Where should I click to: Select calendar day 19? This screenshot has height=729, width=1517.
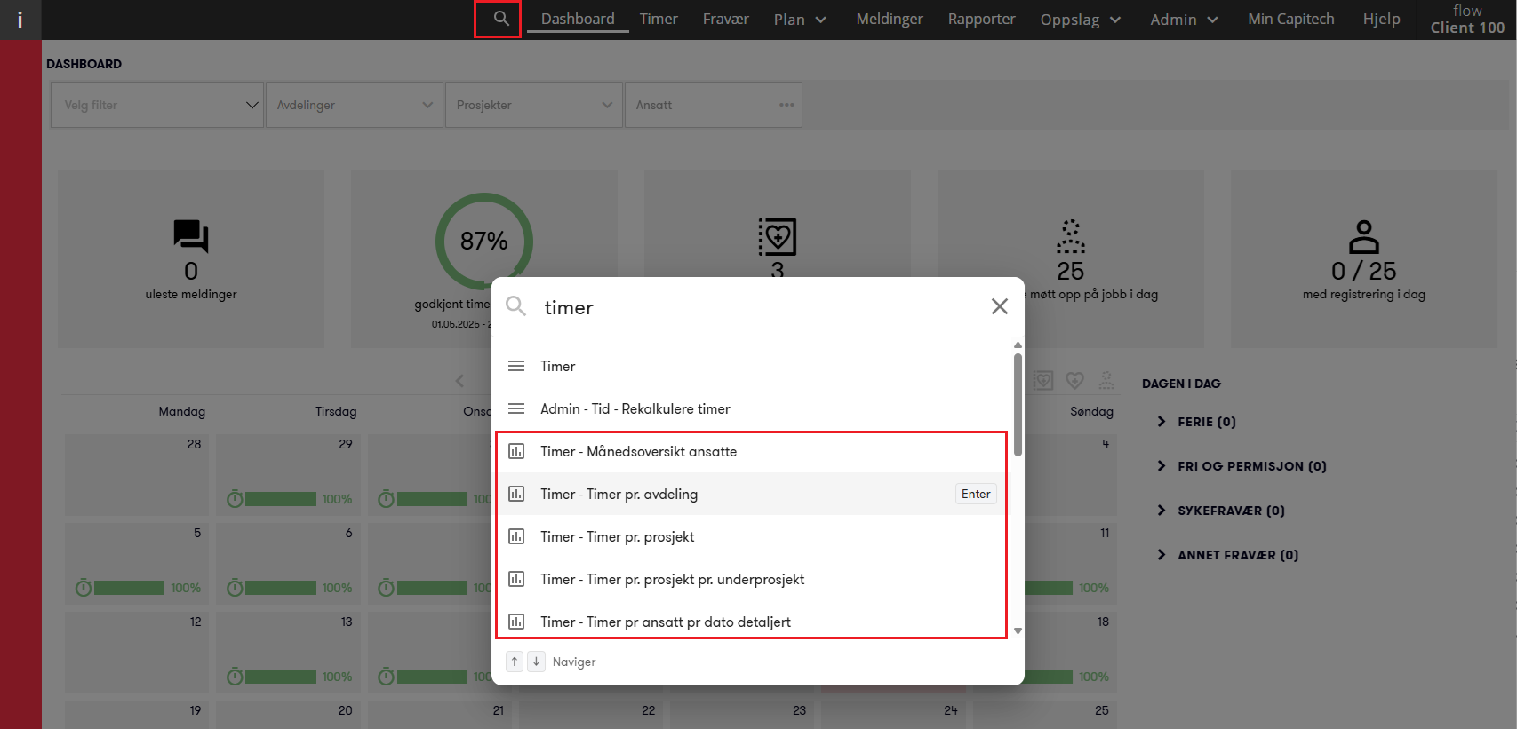137,715
